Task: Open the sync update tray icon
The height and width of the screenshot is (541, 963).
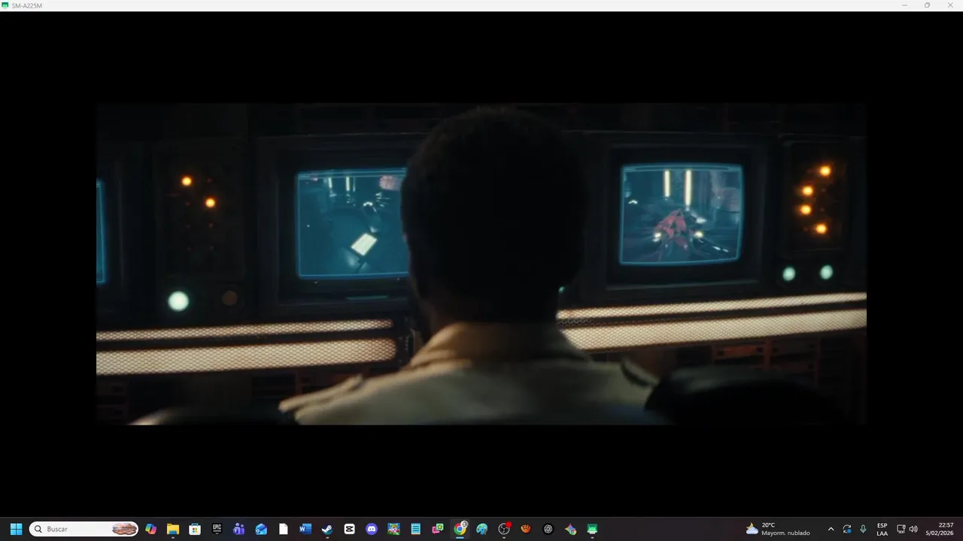Action: 847,529
